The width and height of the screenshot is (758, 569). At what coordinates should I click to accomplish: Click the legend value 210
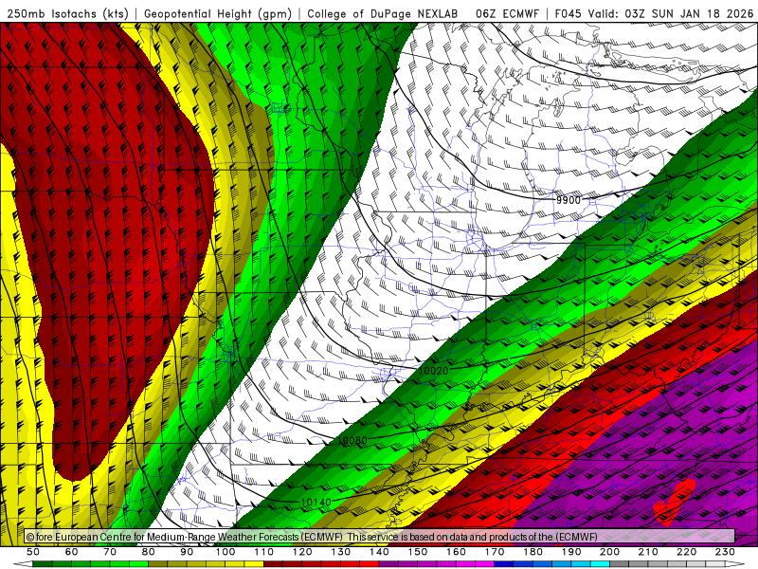click(648, 552)
